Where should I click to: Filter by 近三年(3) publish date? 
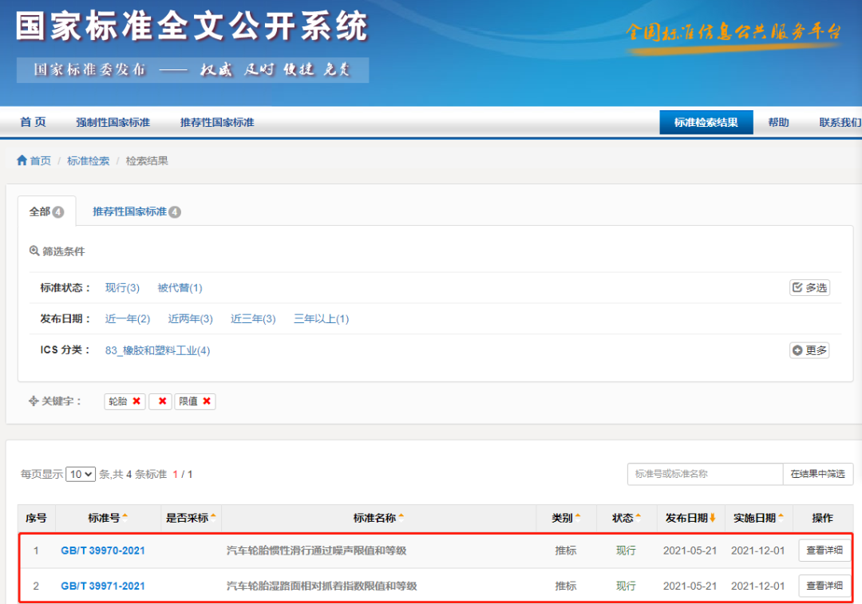tap(253, 319)
